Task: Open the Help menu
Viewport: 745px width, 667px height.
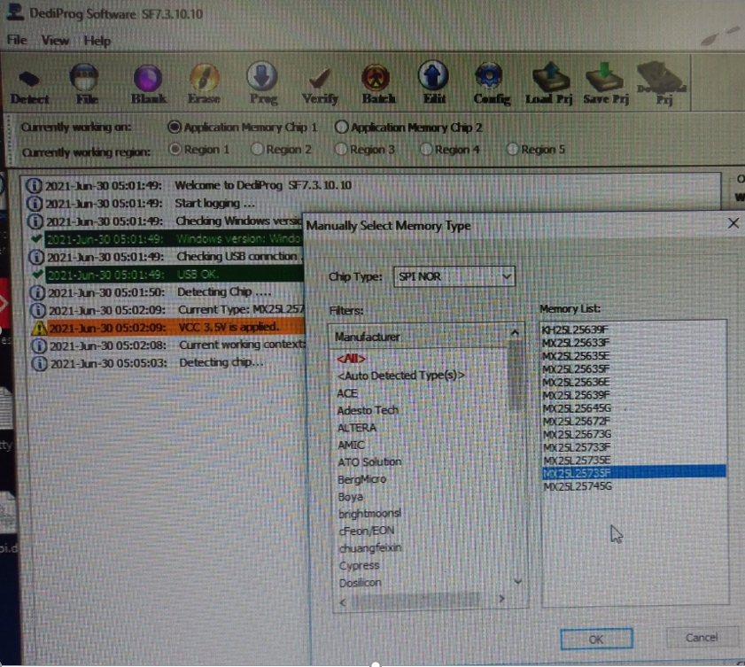Action: pos(97,41)
